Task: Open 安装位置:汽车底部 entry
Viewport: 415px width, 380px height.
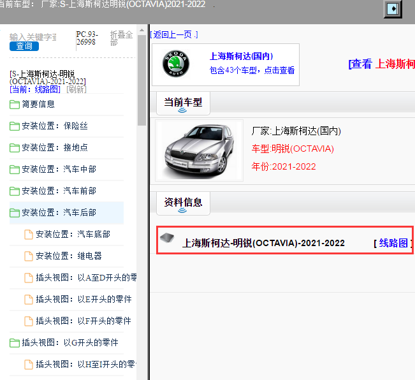Action: click(73, 235)
